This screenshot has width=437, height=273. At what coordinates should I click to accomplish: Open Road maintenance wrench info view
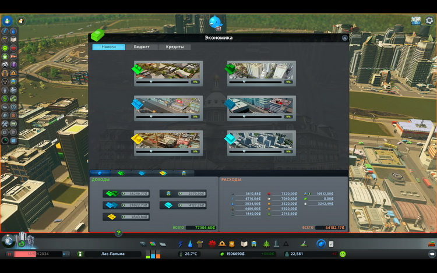tap(5, 124)
